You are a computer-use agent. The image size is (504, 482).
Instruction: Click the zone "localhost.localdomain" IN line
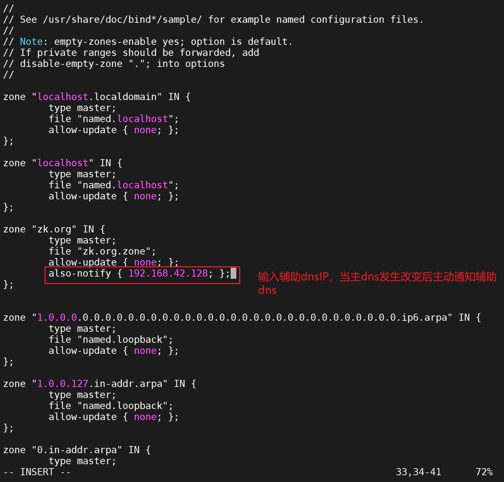pyautogui.click(x=97, y=97)
